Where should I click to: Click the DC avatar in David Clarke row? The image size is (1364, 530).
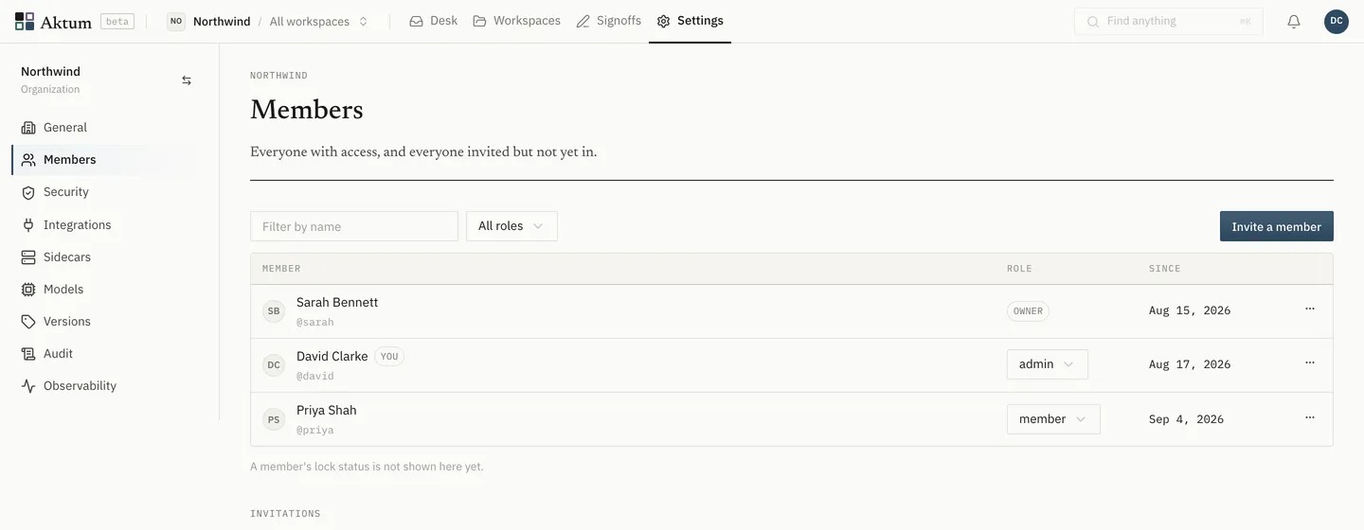(274, 365)
